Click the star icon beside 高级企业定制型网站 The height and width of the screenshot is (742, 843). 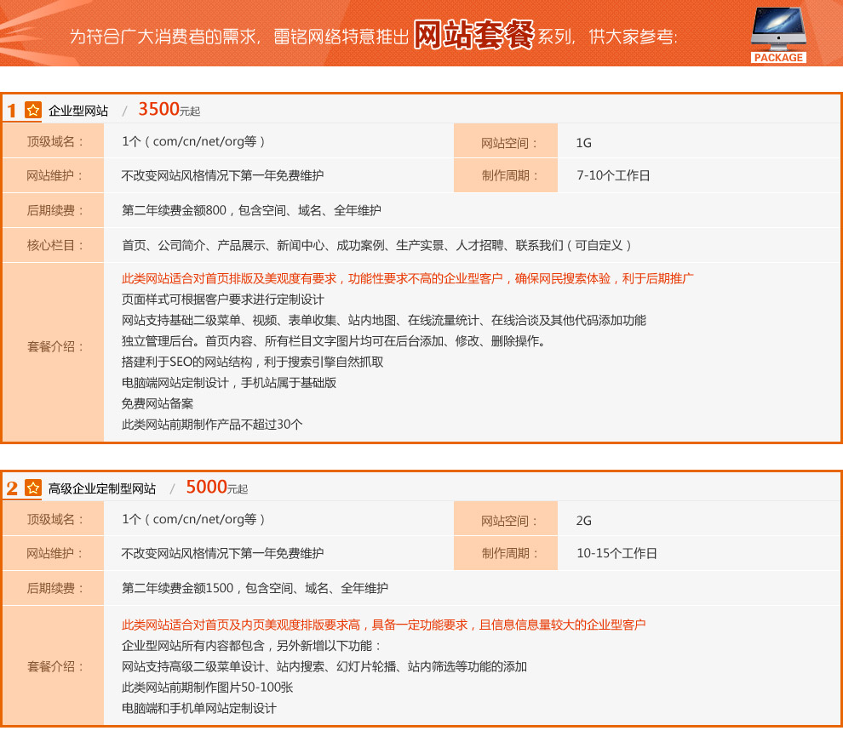tap(33, 488)
